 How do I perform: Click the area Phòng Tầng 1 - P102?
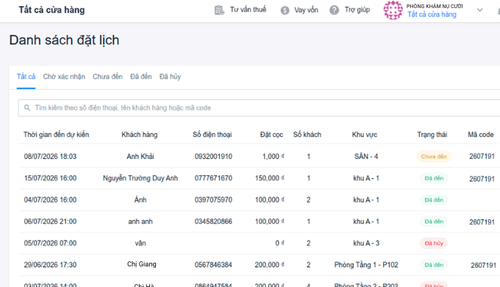366,265
